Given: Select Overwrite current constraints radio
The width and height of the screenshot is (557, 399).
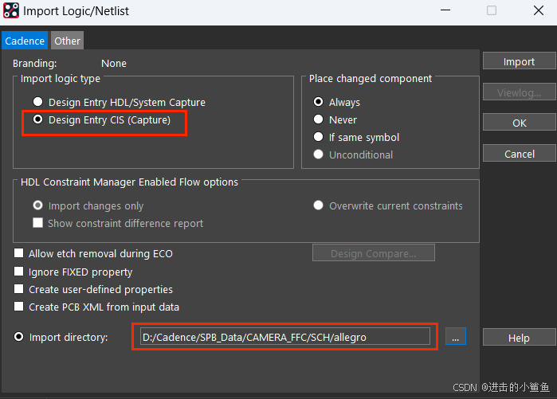Looking at the screenshot, I should [318, 205].
